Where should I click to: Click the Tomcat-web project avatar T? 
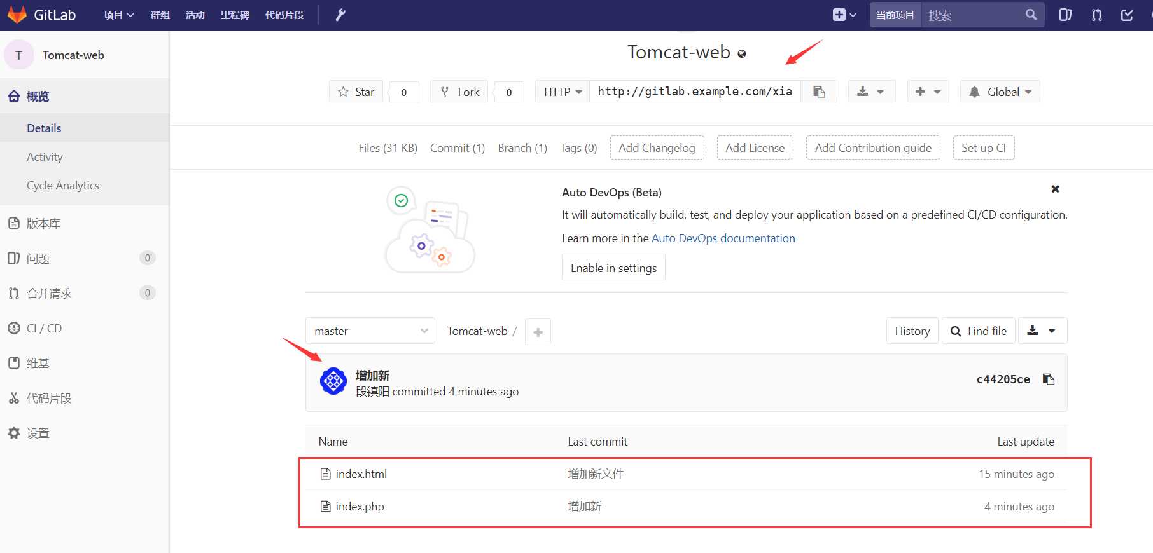point(19,55)
